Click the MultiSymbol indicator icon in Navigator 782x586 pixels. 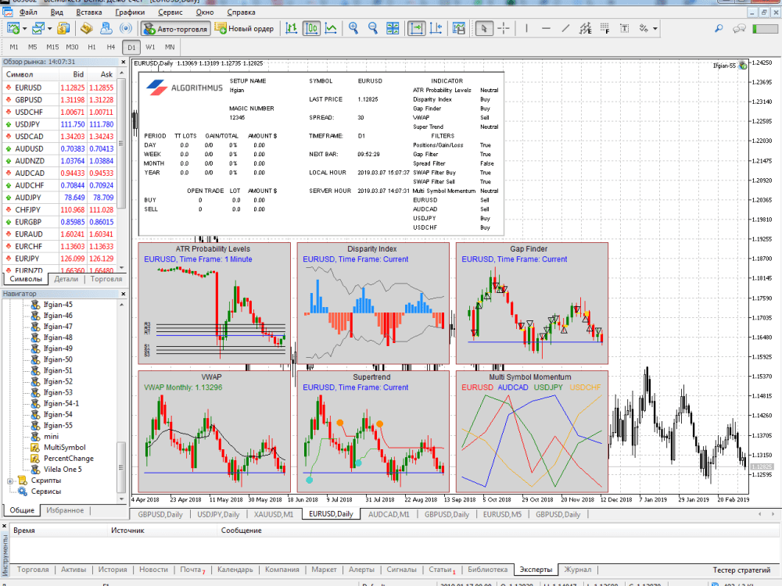pyautogui.click(x=35, y=448)
